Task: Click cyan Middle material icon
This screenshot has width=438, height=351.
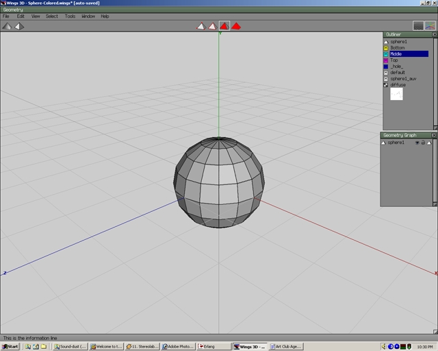Action: (386, 54)
